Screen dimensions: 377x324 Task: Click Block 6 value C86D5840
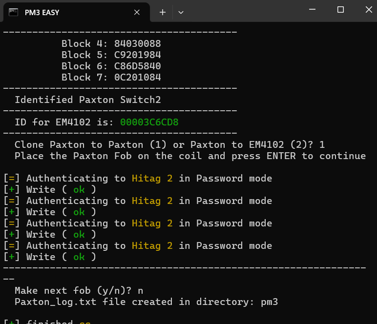click(138, 66)
